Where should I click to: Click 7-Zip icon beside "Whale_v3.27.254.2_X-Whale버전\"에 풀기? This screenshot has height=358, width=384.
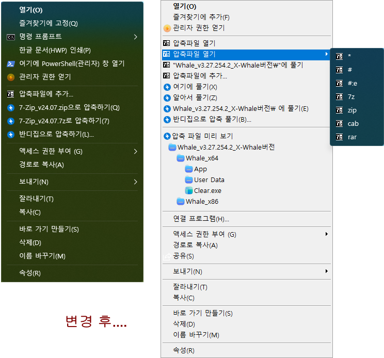pyautogui.click(x=166, y=65)
